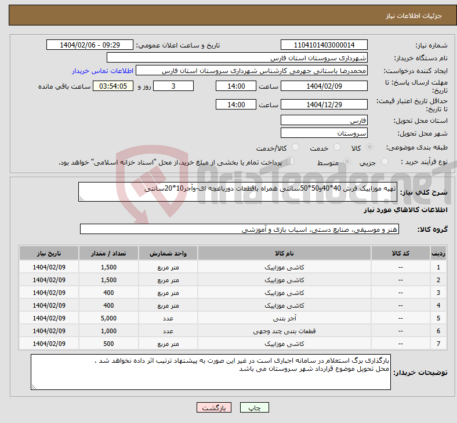Select row 3 کاشی موزاییک item name
457x423 pixels.
pyautogui.click(x=284, y=293)
